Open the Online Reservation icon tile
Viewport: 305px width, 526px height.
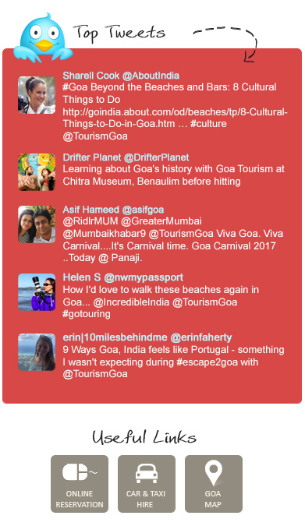[80, 484]
